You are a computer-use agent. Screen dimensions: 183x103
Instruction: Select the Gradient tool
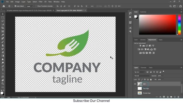(x=3, y=56)
